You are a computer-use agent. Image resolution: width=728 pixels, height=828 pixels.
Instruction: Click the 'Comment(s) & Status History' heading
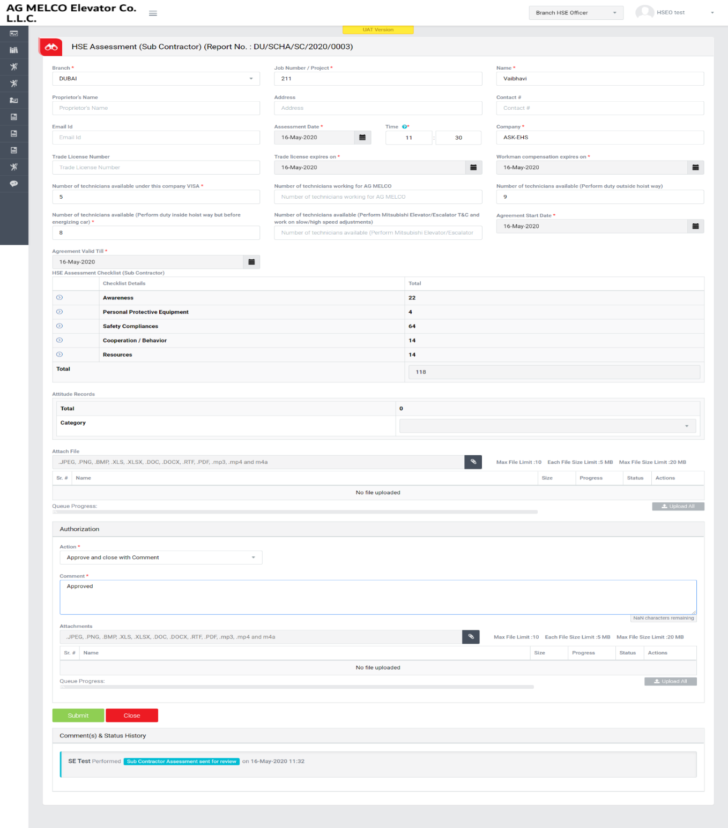pyautogui.click(x=103, y=736)
